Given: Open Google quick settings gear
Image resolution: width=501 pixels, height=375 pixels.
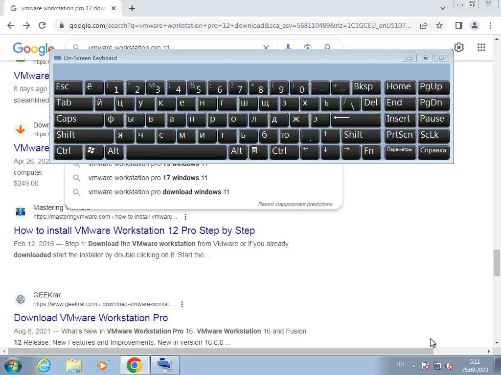Looking at the screenshot, I should [459, 47].
